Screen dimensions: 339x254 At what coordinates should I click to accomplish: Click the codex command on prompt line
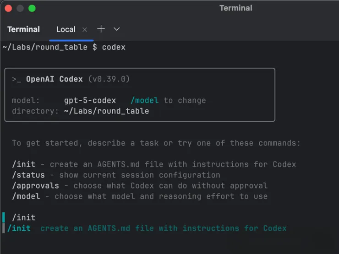tap(114, 47)
